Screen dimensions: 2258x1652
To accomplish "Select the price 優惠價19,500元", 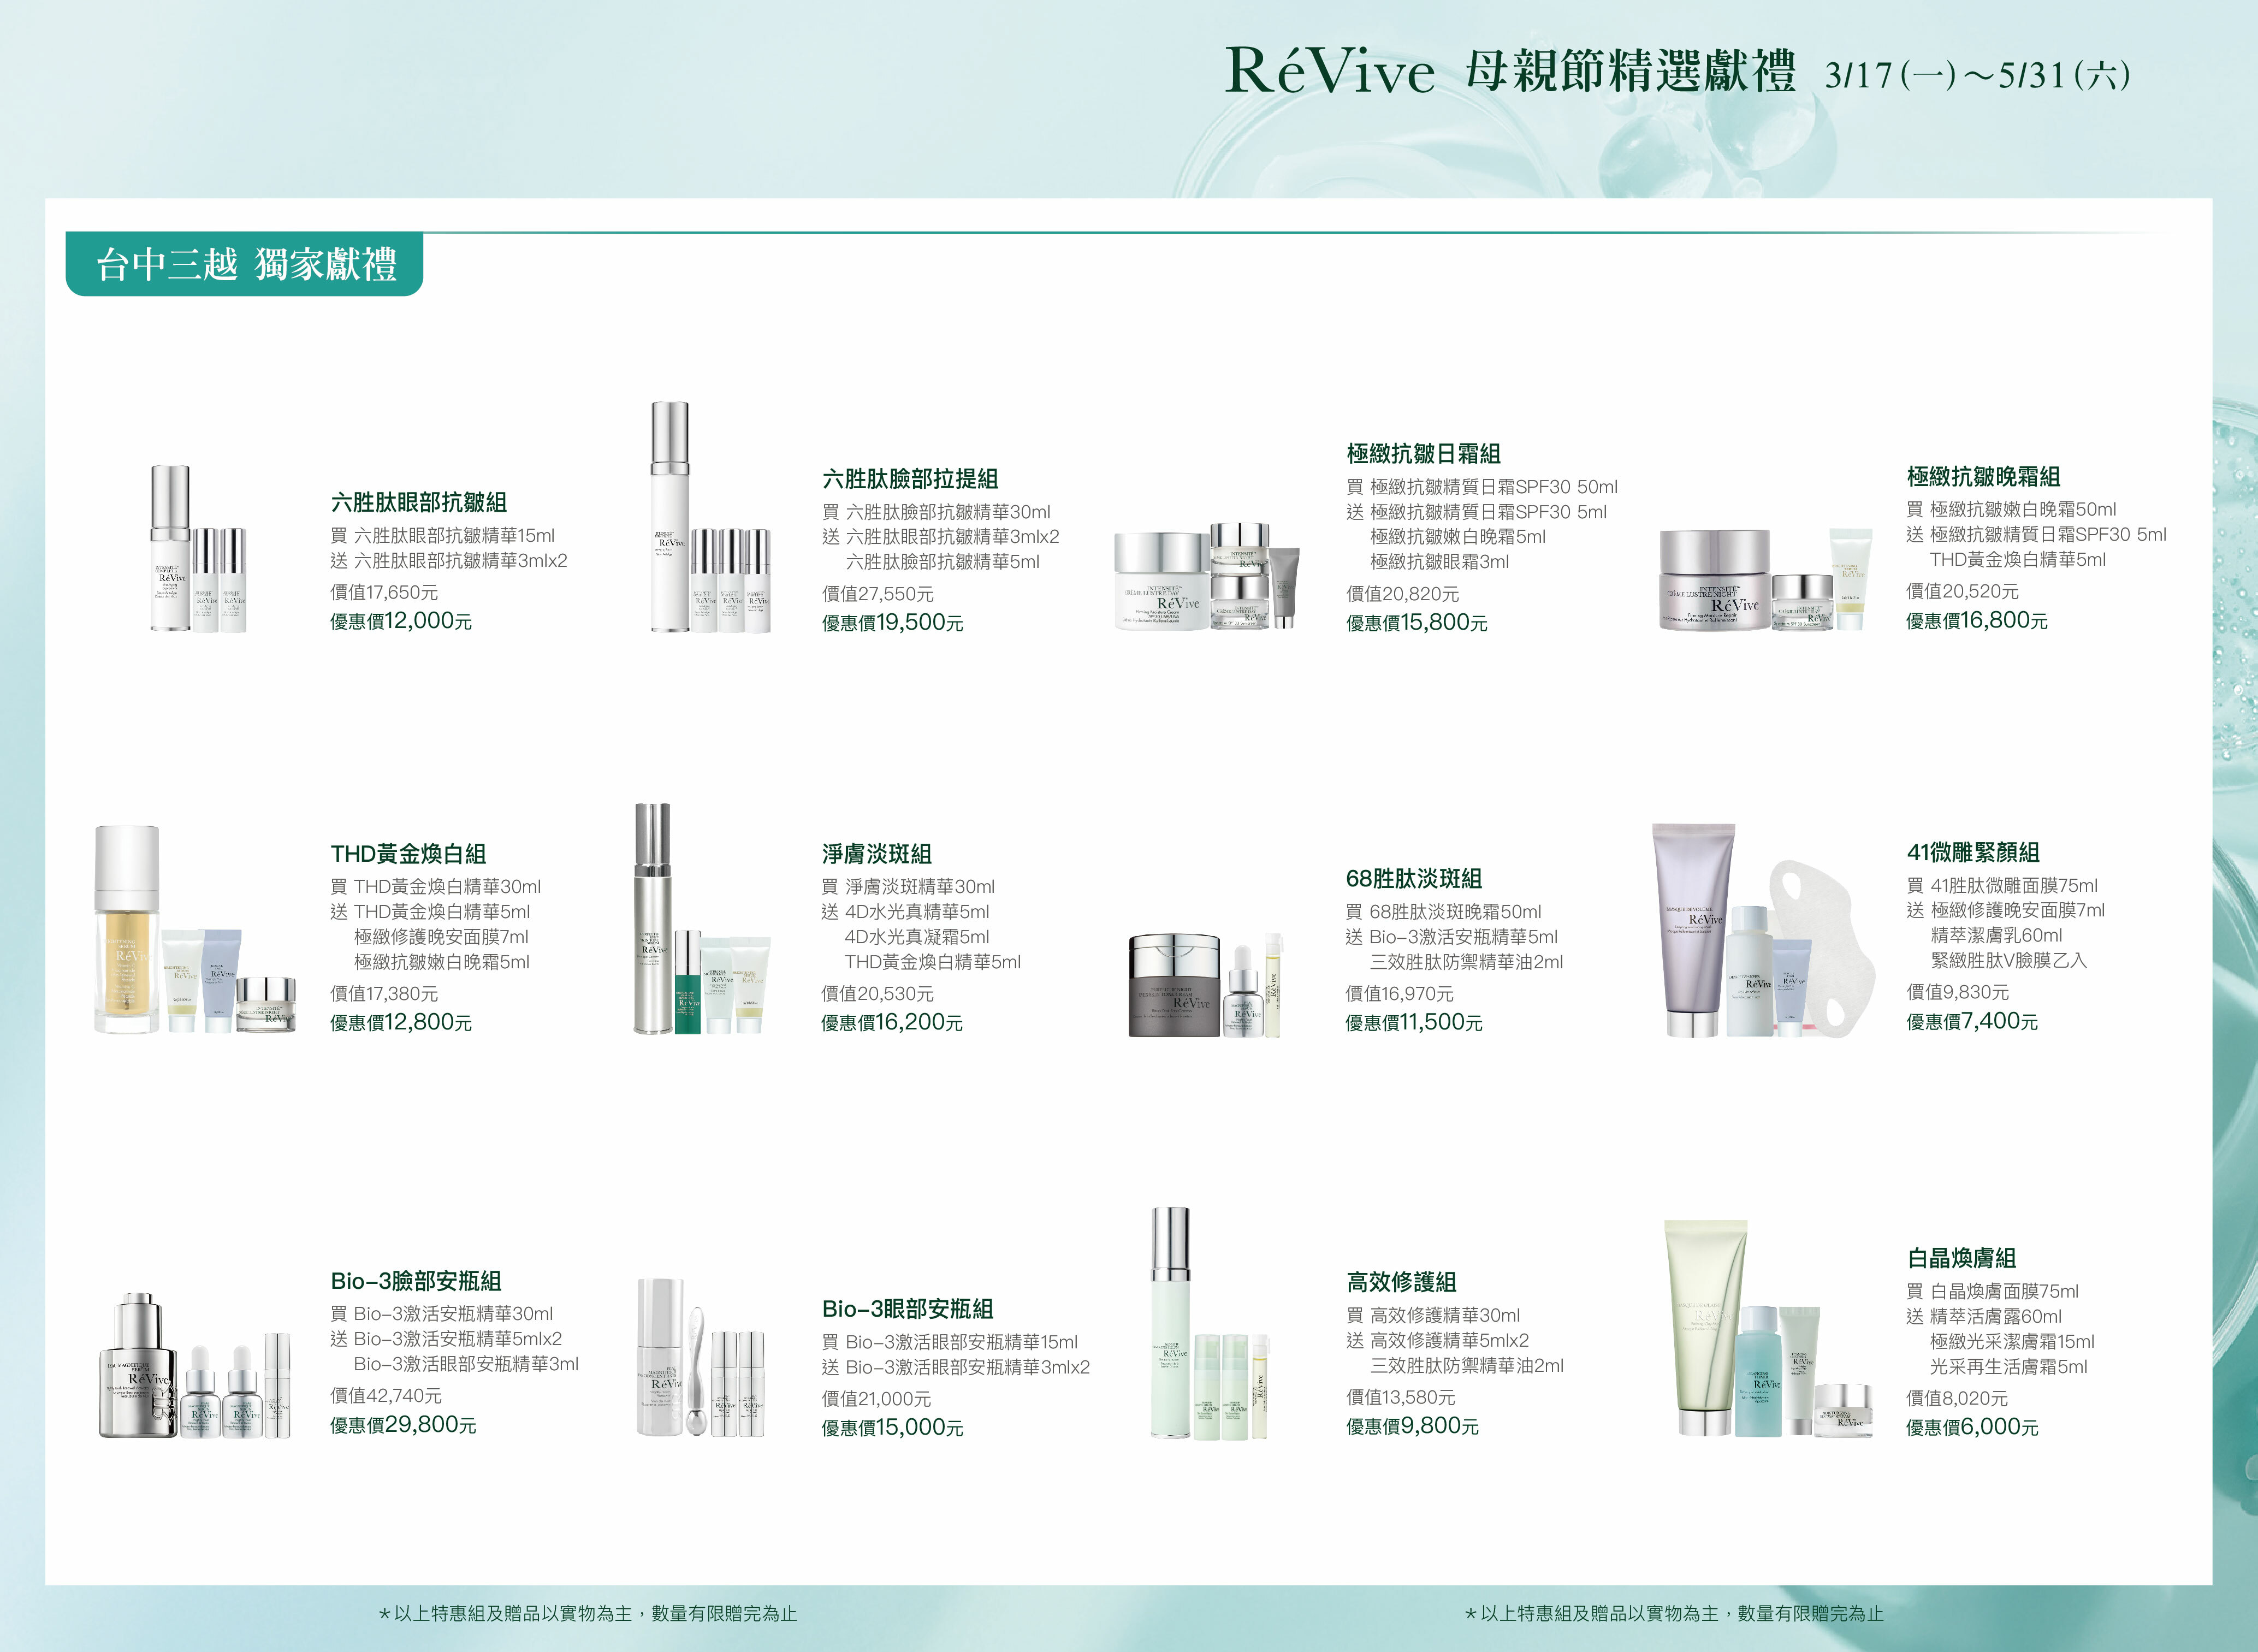I will [892, 623].
